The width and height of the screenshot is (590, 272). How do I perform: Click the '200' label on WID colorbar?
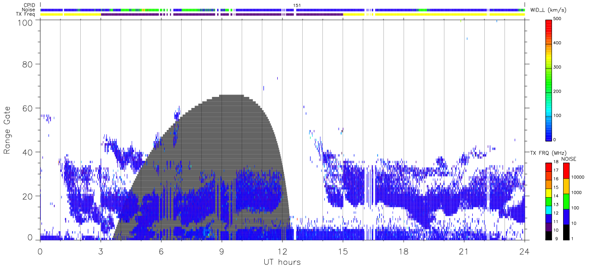pos(557,91)
